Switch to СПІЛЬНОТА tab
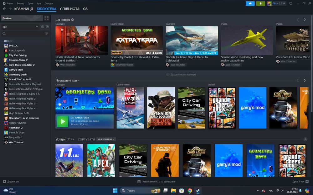This screenshot has height=195, width=313. coord(70,9)
